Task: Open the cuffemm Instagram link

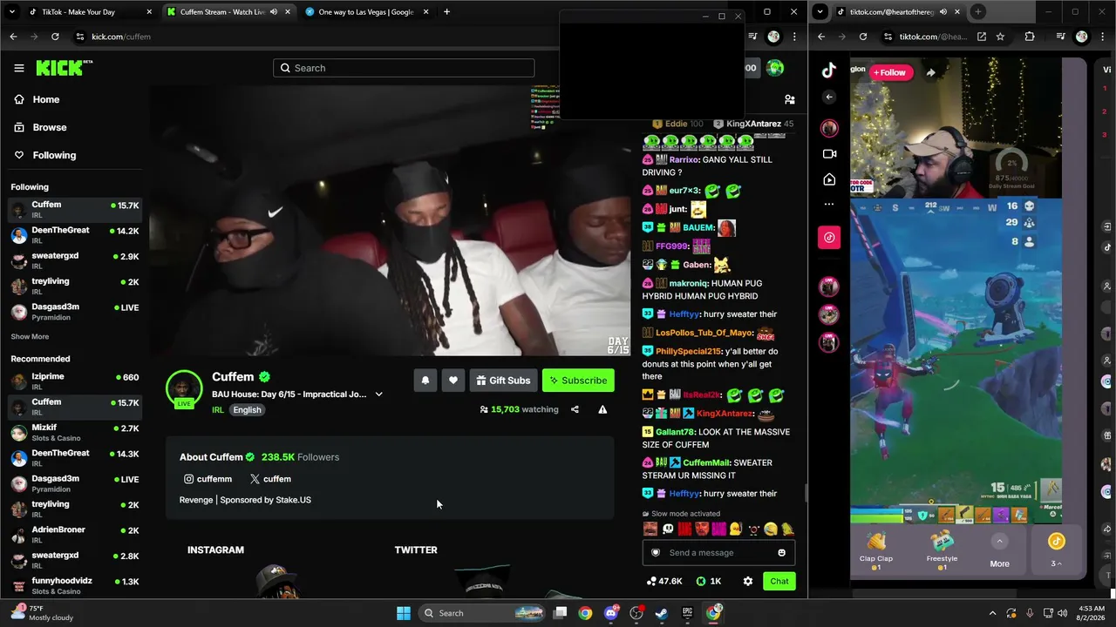Action: [208, 479]
